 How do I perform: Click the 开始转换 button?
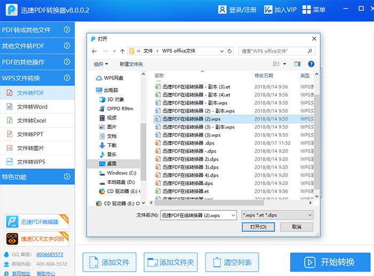click(330, 262)
